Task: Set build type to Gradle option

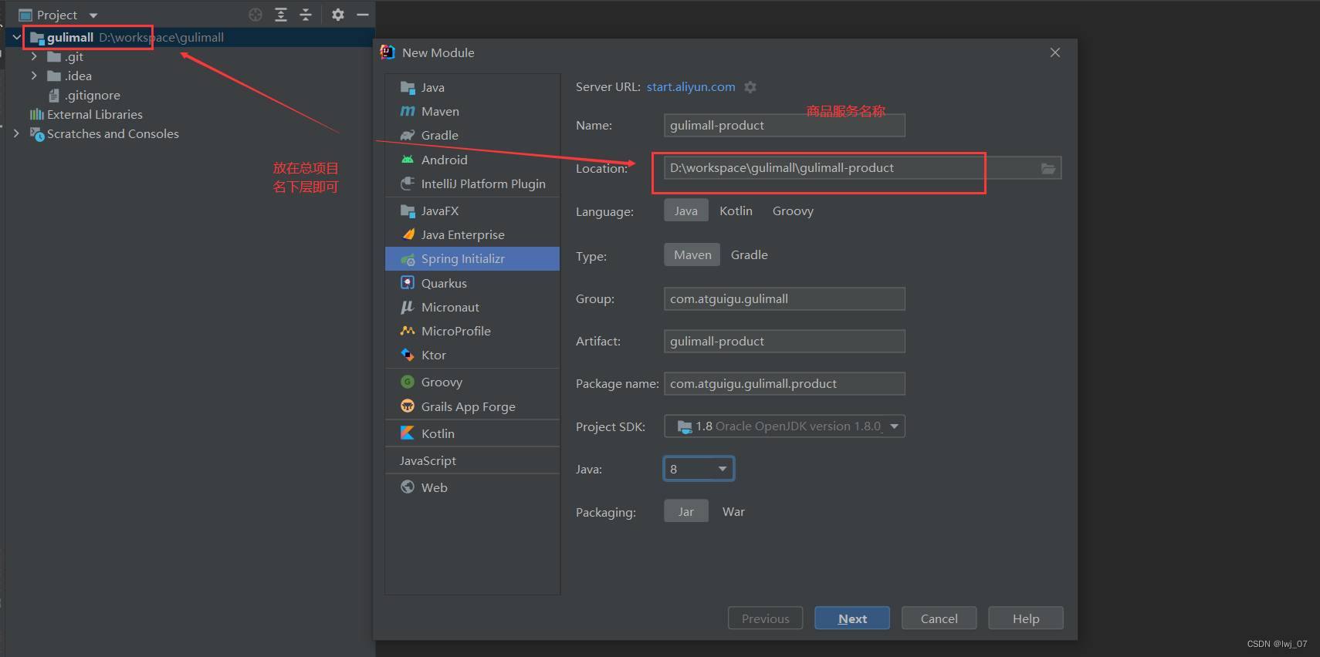Action: (750, 254)
